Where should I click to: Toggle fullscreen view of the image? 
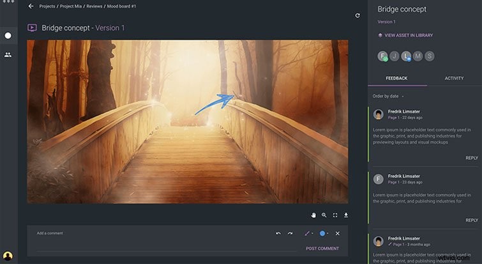[335, 215]
